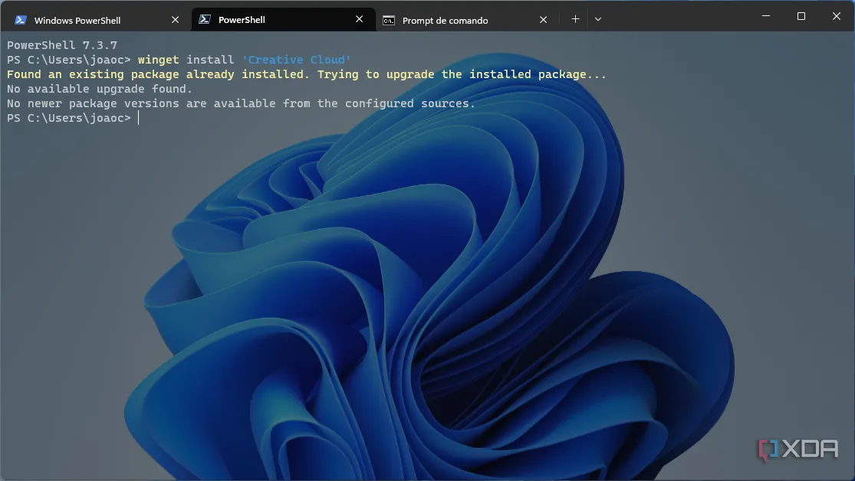Switch to the Windows PowerShell tab
The width and height of the screenshot is (855, 481).
[x=77, y=21]
